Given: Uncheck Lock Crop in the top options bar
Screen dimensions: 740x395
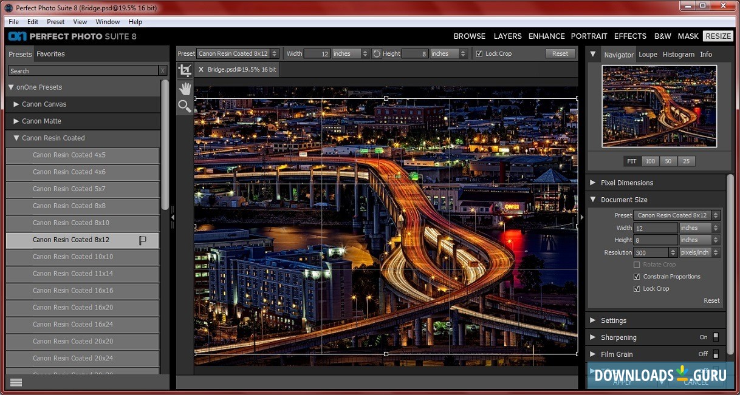Looking at the screenshot, I should tap(479, 53).
